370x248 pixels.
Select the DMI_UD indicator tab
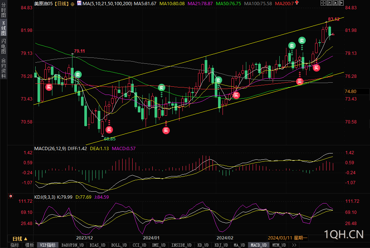[x=159, y=245]
